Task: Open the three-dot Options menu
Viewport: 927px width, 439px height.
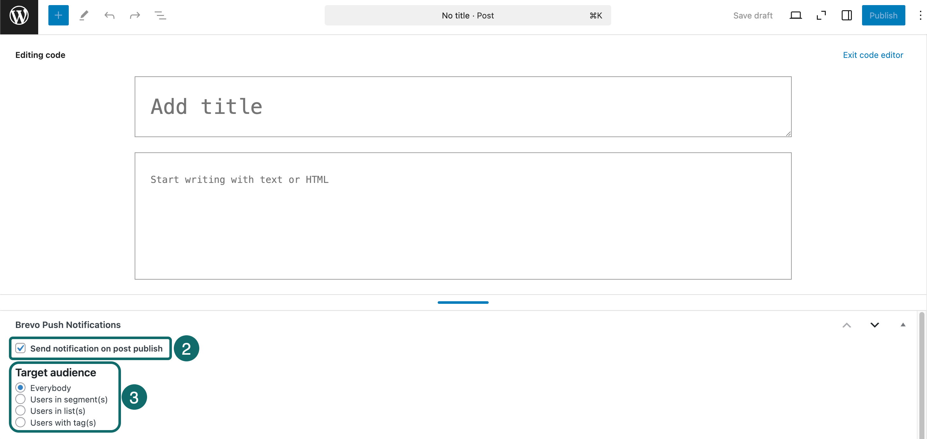Action: pyautogui.click(x=920, y=16)
